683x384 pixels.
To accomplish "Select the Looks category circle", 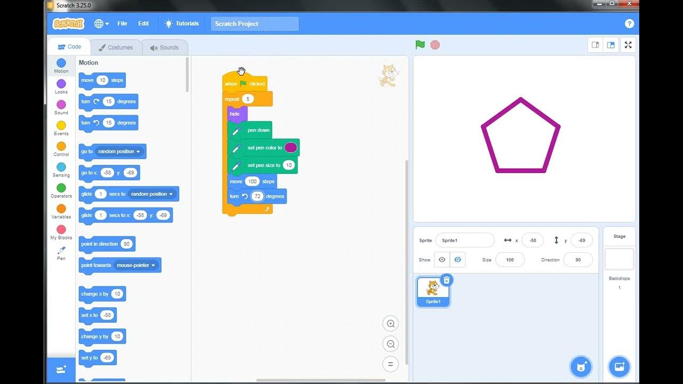I will (x=61, y=84).
